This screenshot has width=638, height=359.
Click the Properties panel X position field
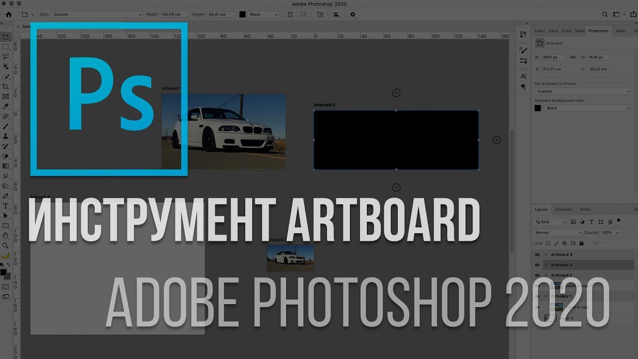(x=553, y=69)
